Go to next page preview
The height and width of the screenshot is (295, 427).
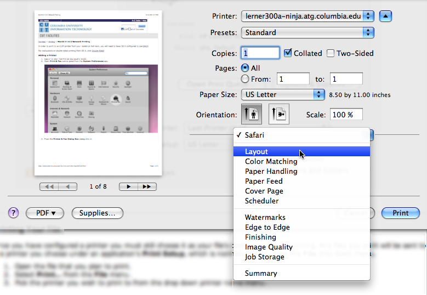[128, 186]
